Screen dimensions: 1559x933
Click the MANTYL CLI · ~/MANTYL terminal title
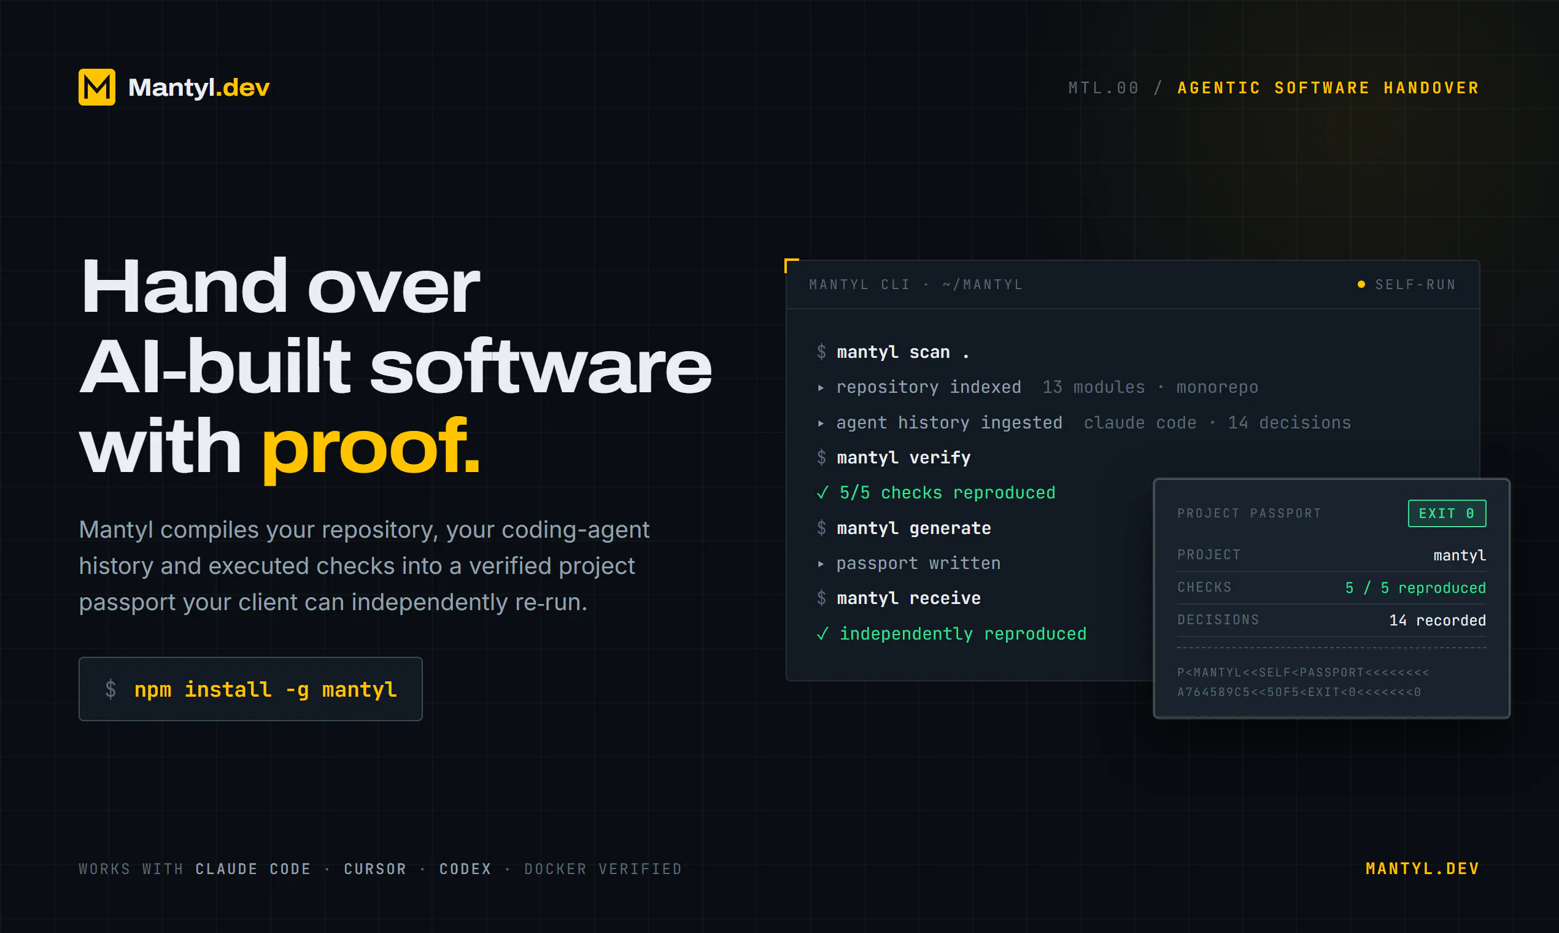916,284
